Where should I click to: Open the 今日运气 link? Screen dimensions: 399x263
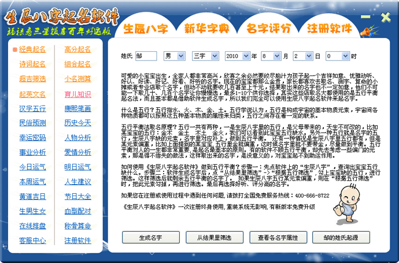coord(32,167)
